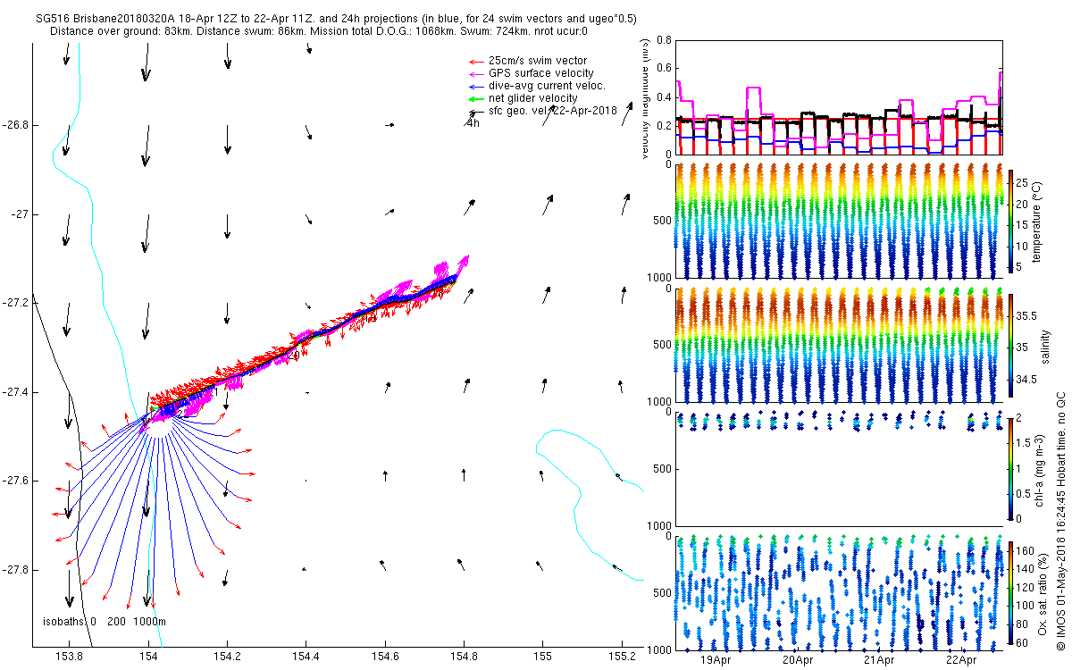Click the '-27.2' latitude tick label
The width and height of the screenshot is (1072, 670).
(x=15, y=303)
